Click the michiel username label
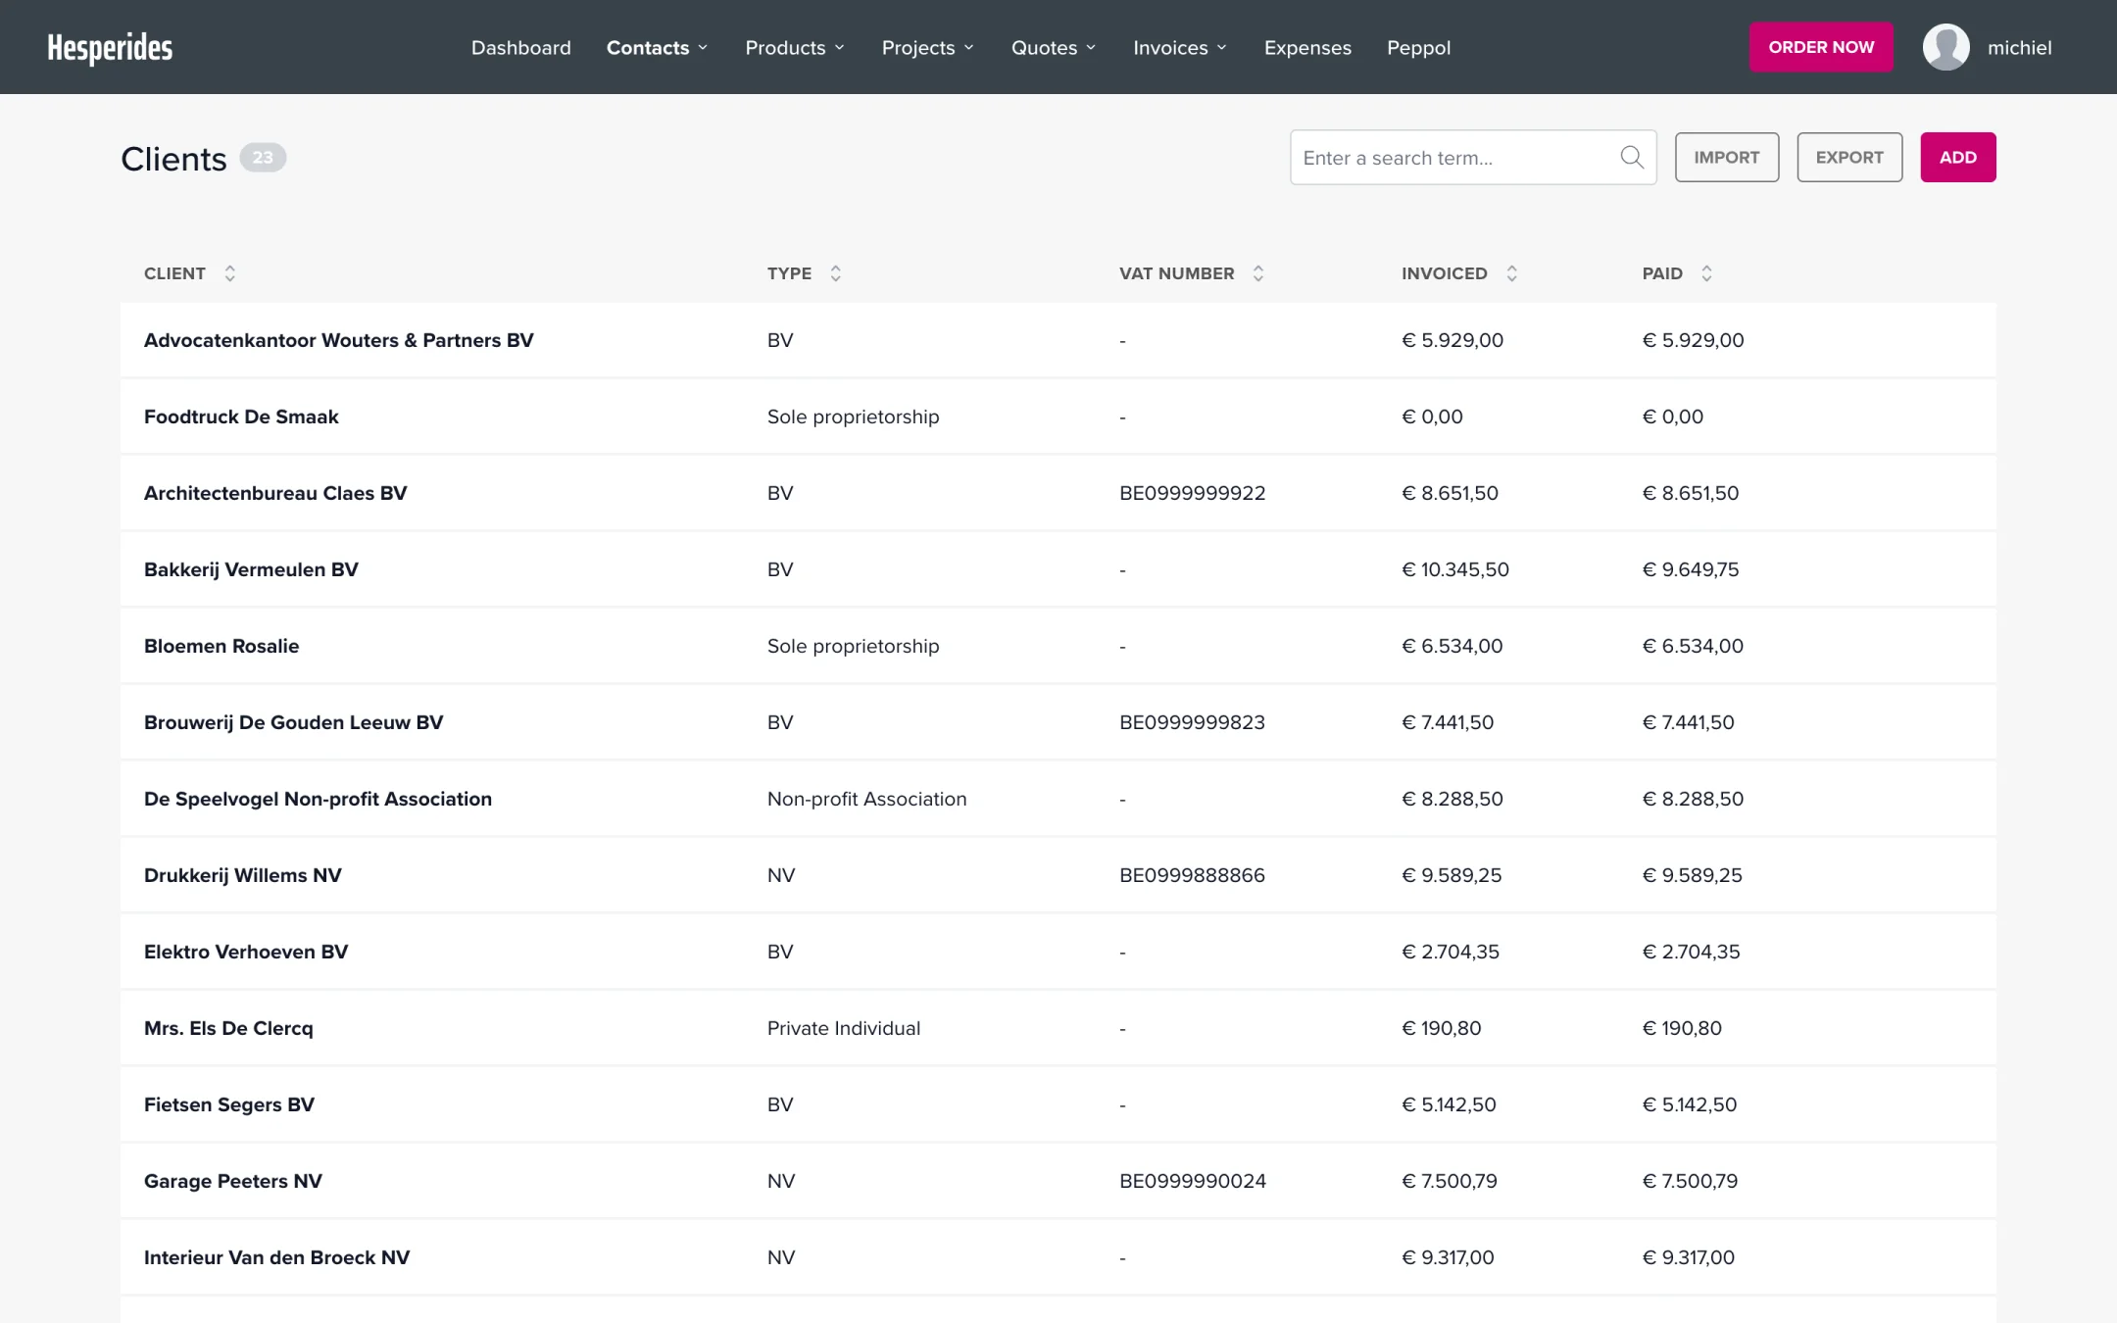 click(x=2019, y=47)
